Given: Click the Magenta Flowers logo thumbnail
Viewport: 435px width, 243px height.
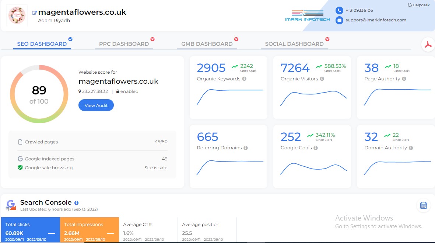Looking at the screenshot, I should [16, 15].
